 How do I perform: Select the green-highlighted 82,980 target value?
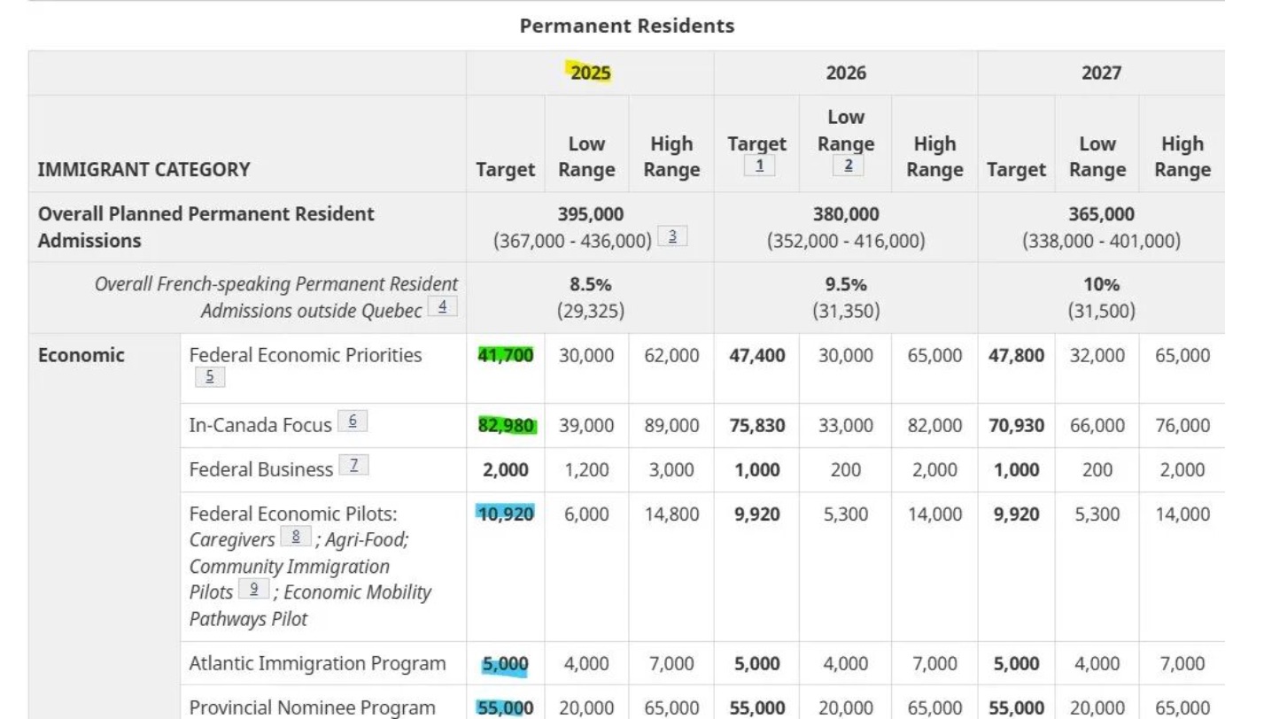tap(506, 426)
